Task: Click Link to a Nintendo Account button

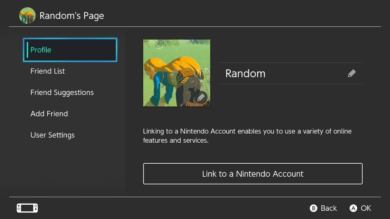Action: [x=253, y=174]
